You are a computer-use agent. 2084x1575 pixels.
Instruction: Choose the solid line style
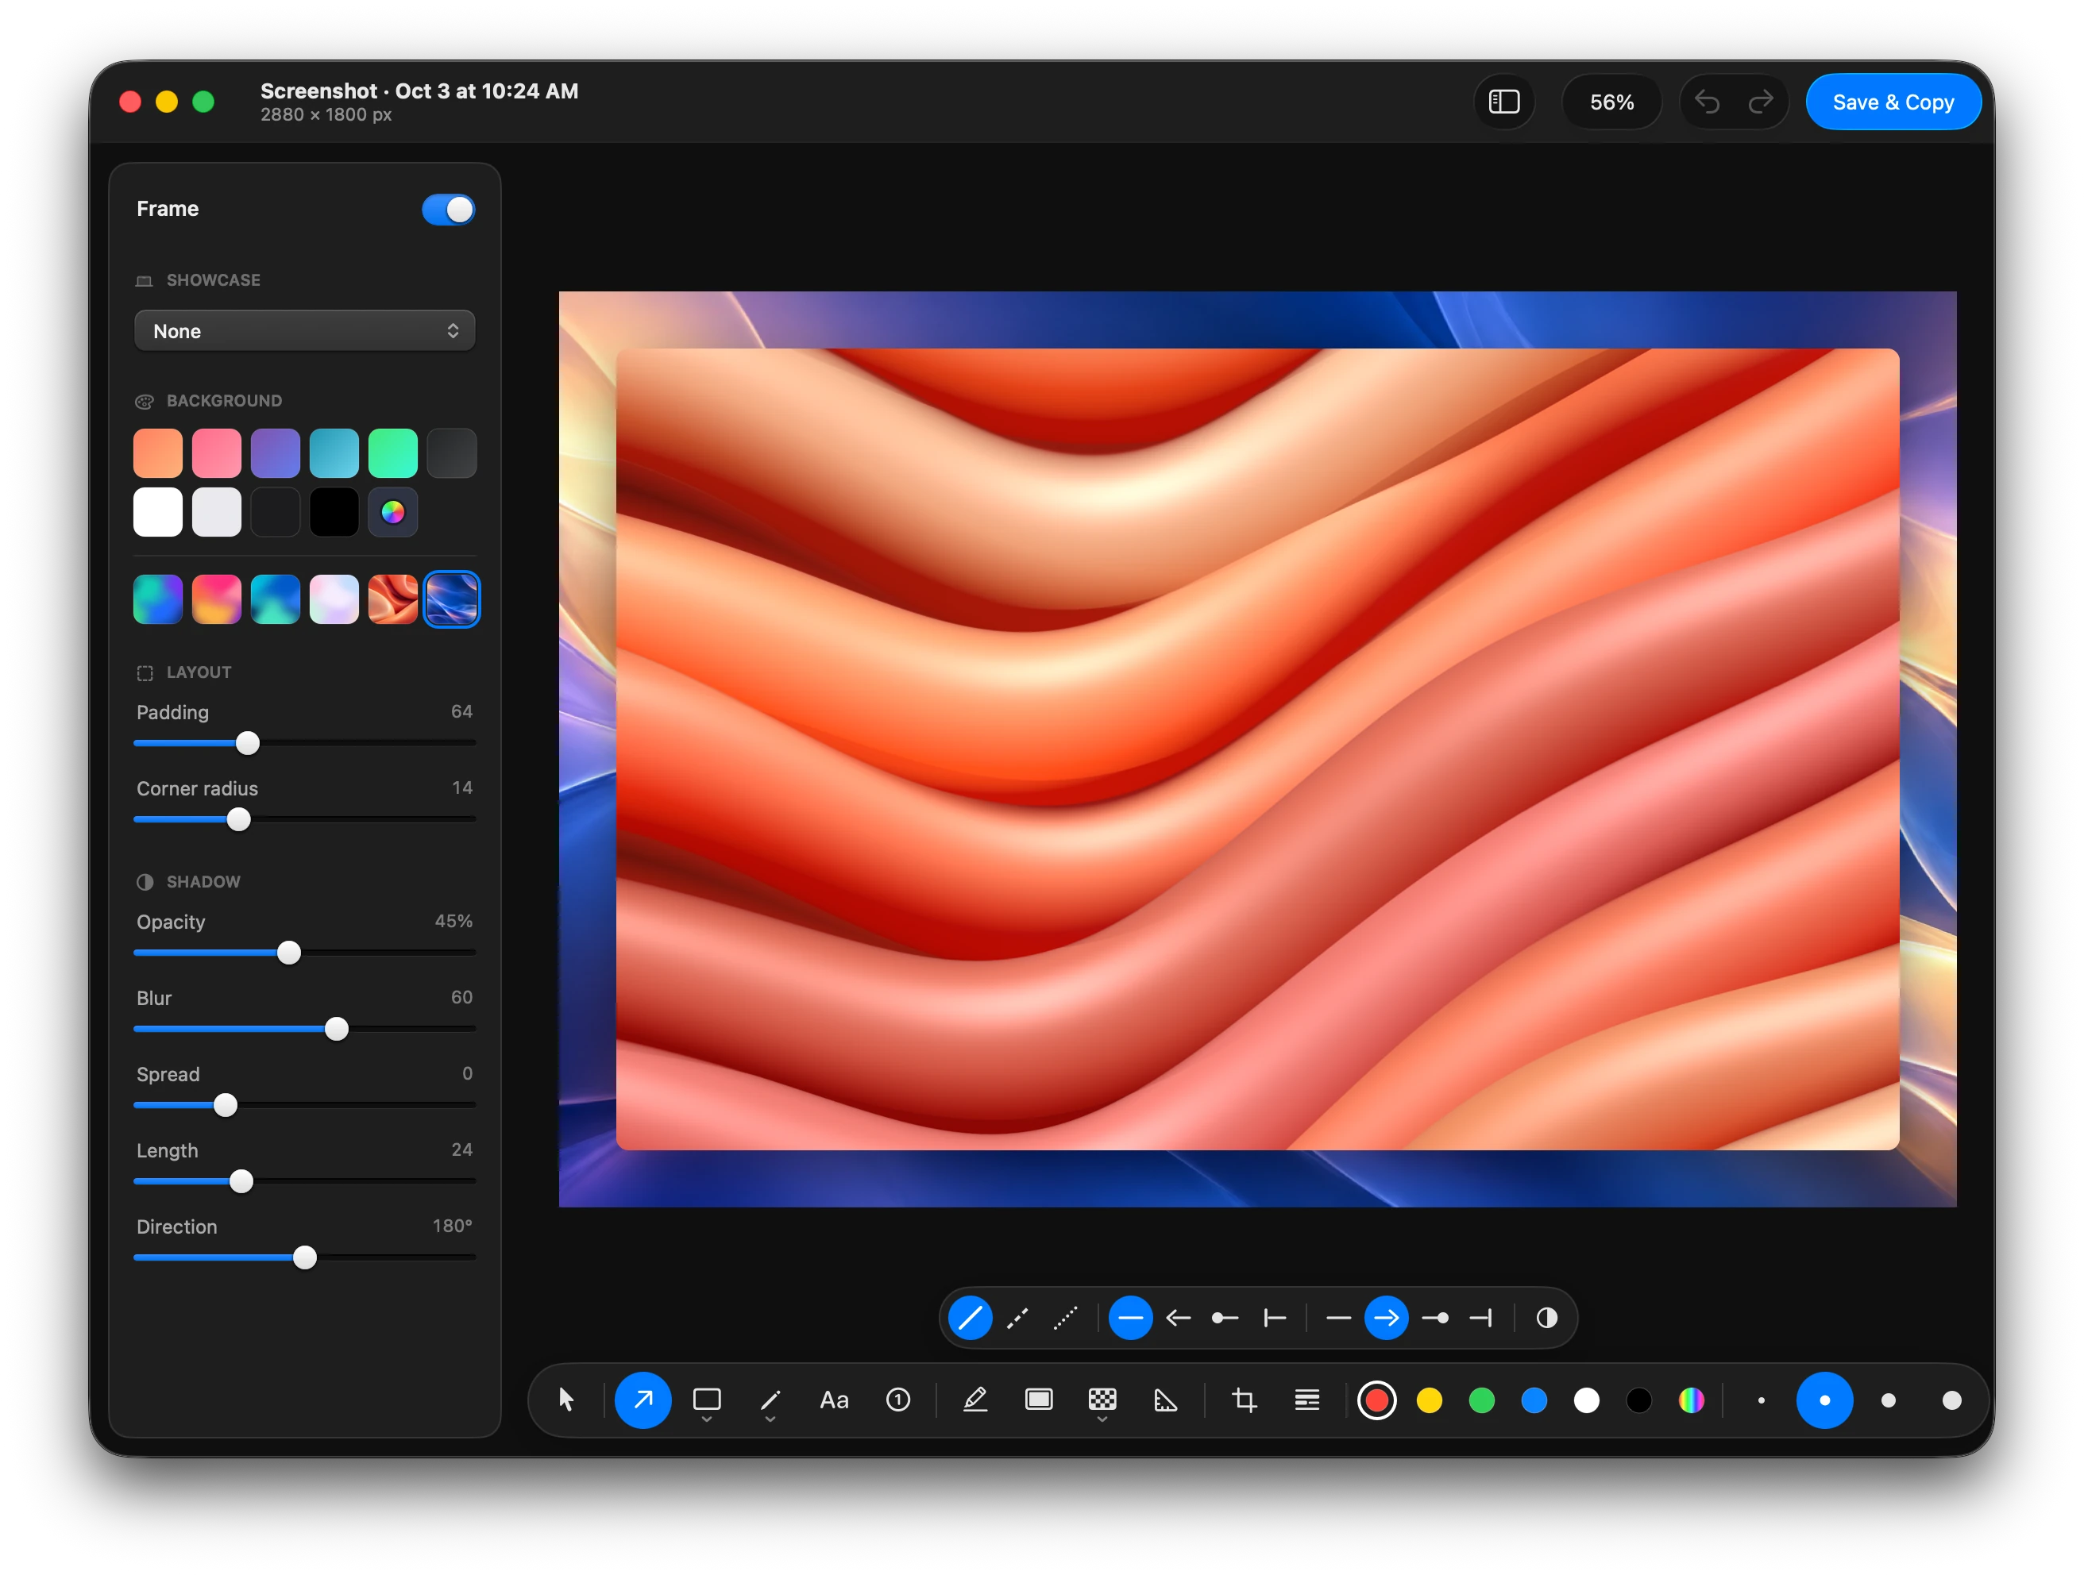tap(970, 1317)
